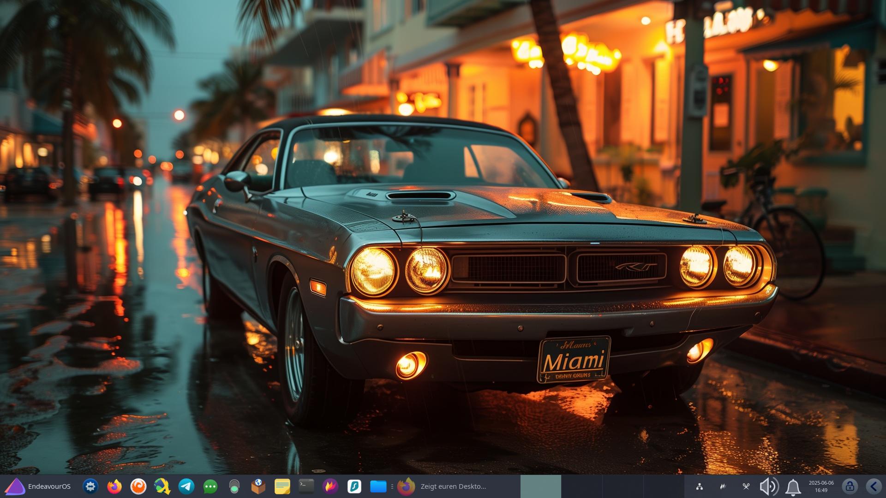Open the audio volume tray icon
Screen dimensions: 886x498
coord(769,486)
